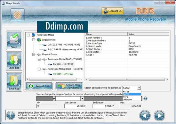Screen dimensions: 176x124
Task: Choose FAT32 from file system list
Action: click(132, 94)
